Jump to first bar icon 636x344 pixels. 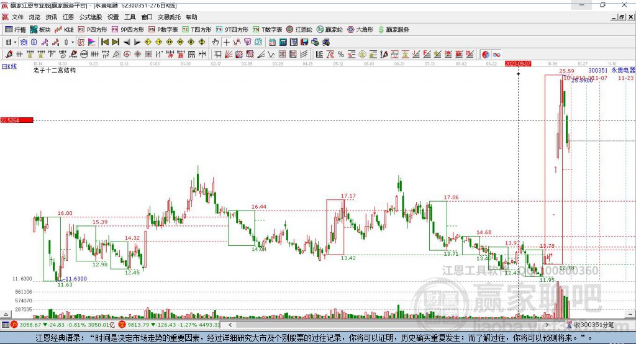[105, 42]
